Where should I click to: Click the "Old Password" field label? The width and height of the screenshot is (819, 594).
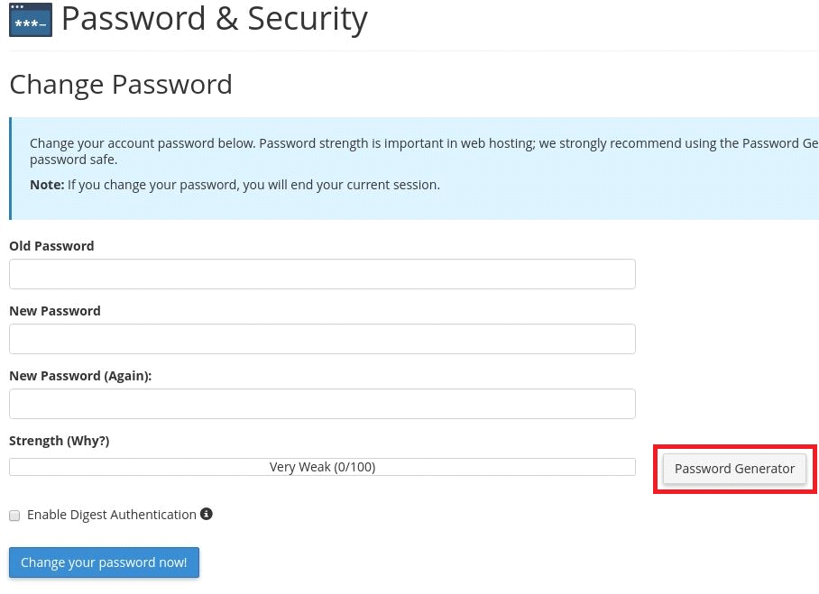51,245
